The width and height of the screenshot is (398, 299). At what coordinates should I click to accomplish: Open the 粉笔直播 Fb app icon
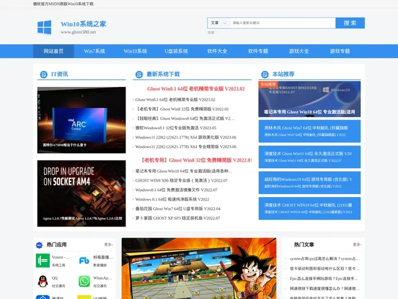tap(84, 261)
